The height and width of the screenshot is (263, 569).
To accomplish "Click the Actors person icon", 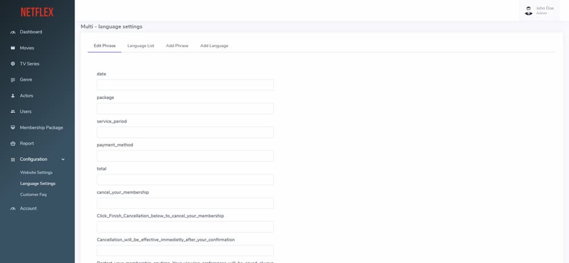I will [13, 95].
